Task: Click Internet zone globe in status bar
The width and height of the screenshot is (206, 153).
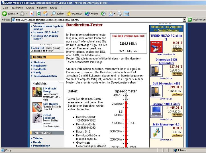Action: (x=176, y=150)
